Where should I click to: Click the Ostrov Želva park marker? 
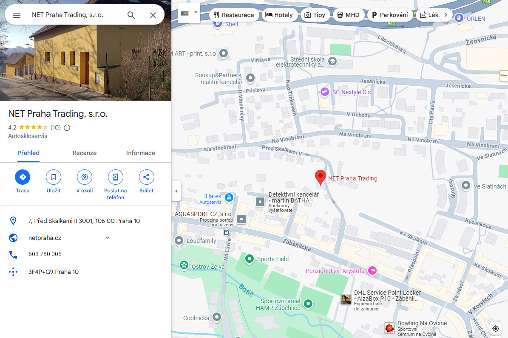(x=184, y=265)
